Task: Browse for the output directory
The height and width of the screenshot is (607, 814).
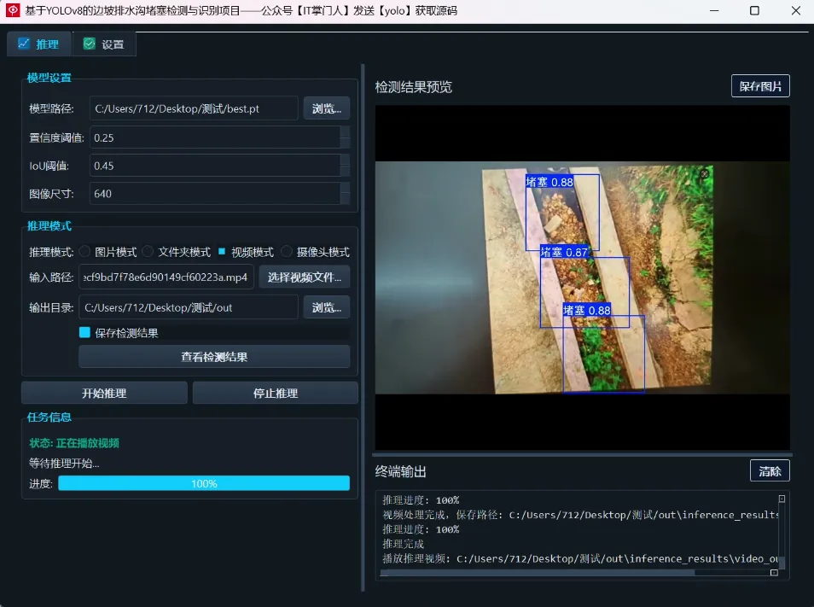Action: [x=327, y=307]
